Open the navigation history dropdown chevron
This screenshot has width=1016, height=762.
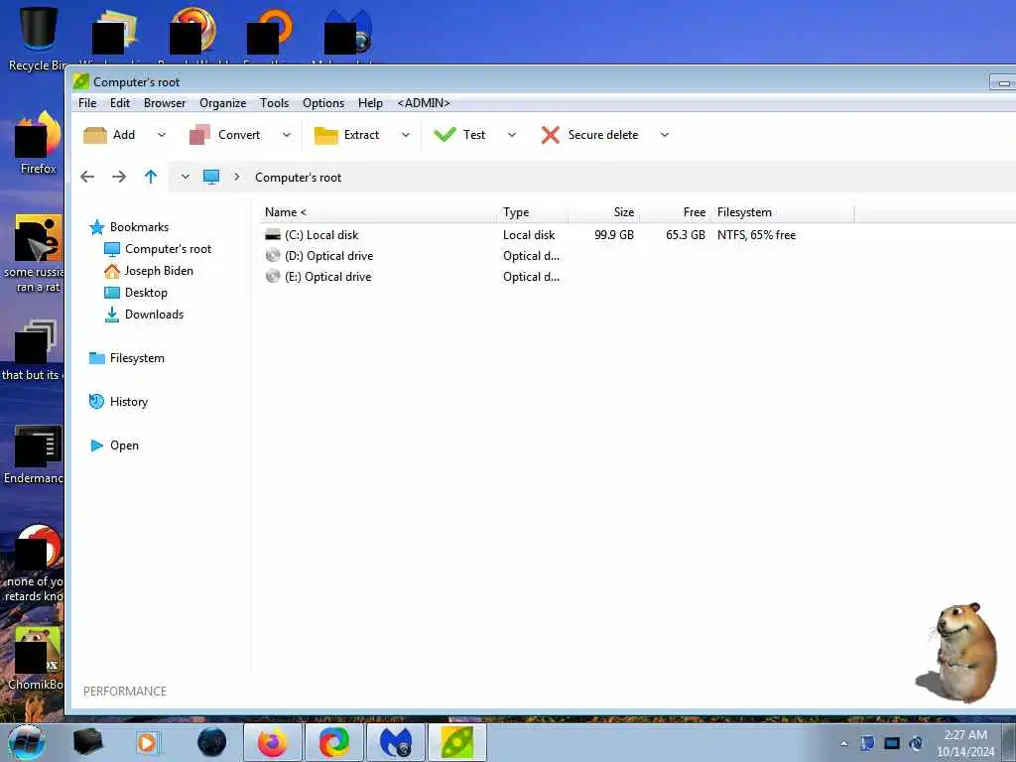pyautogui.click(x=186, y=177)
